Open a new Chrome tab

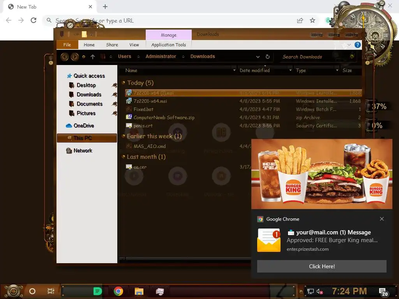click(x=105, y=7)
